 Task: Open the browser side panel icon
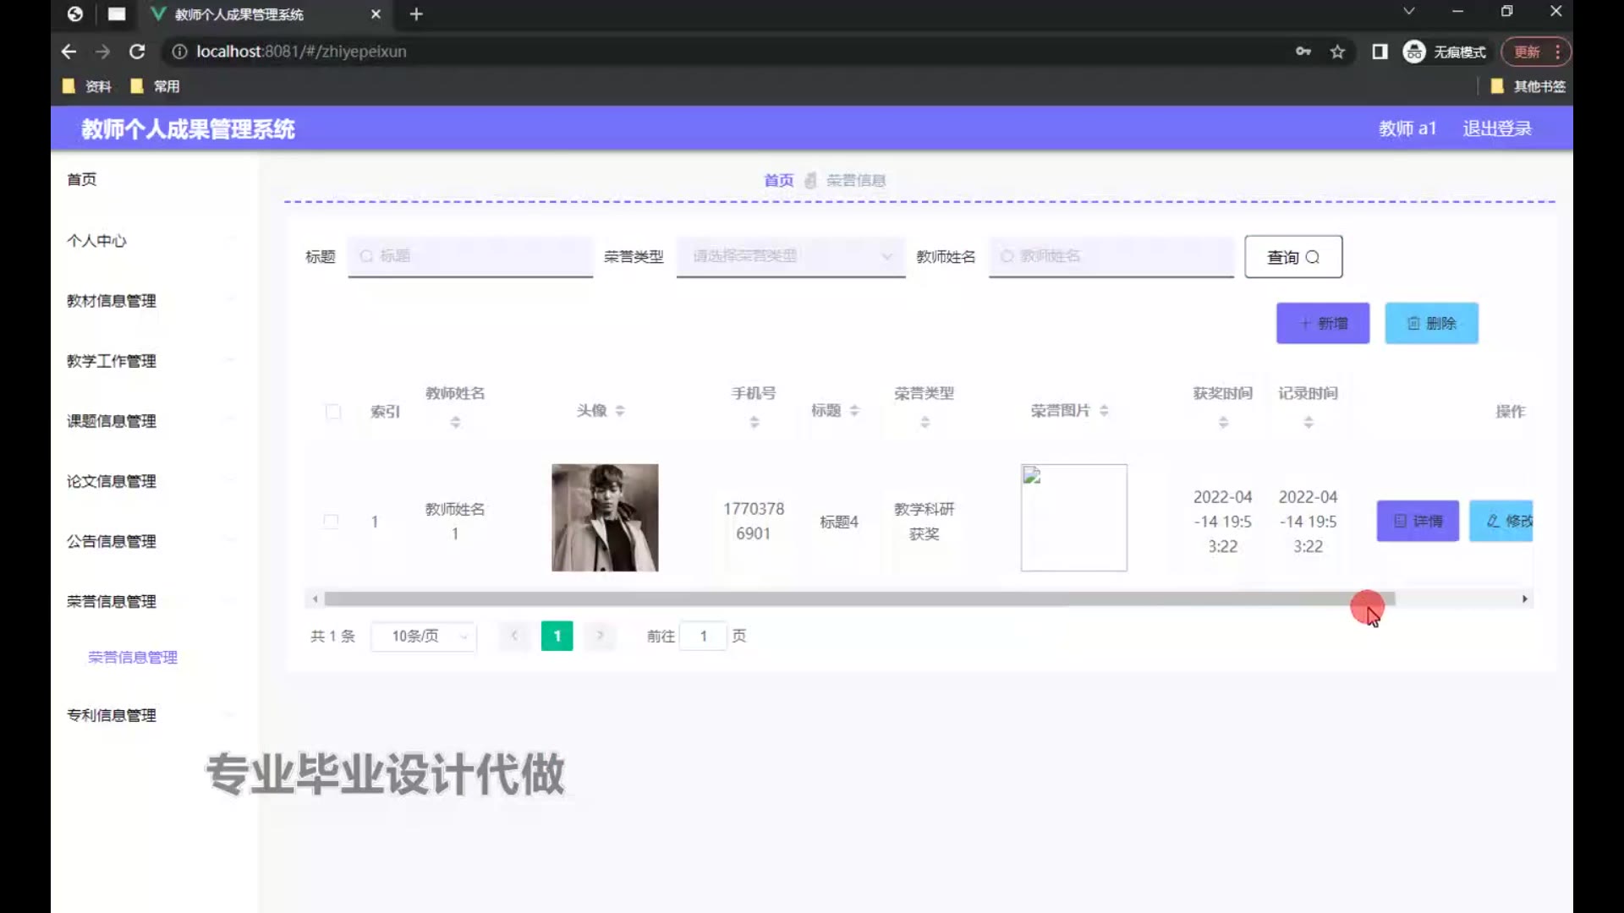[1380, 52]
